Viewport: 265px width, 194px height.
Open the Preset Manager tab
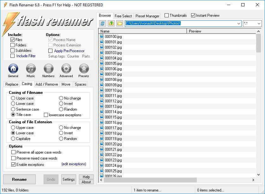[x=148, y=16]
